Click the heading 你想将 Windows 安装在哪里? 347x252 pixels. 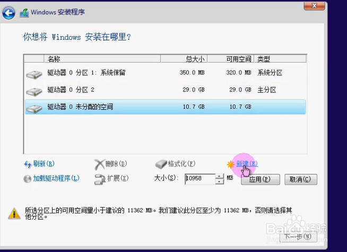(77, 37)
